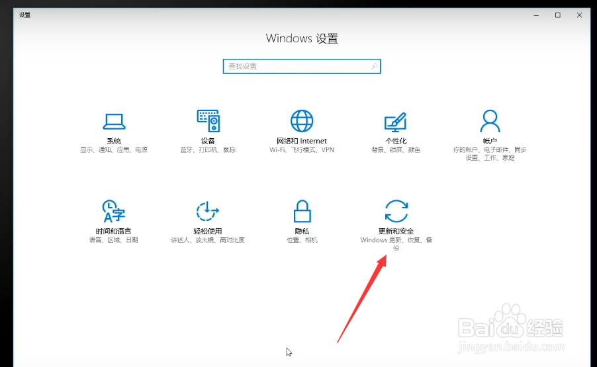The width and height of the screenshot is (597, 367).
Task: Close the 设置 window
Action: (579, 15)
